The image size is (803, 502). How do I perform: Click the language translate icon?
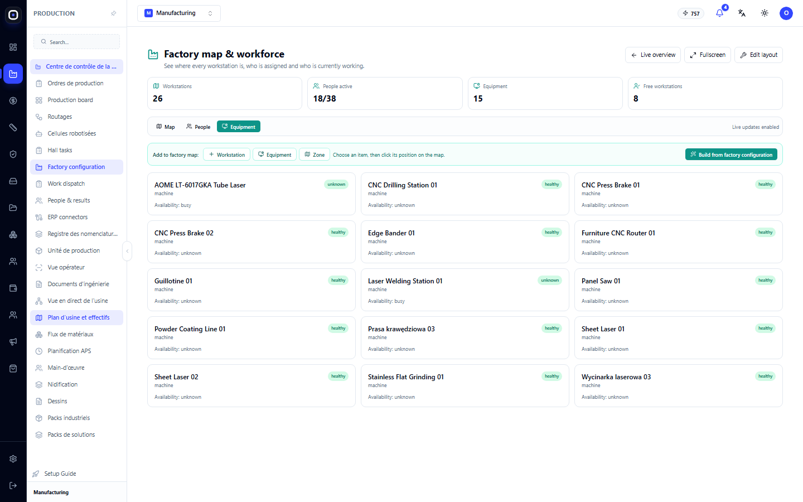[x=742, y=13]
